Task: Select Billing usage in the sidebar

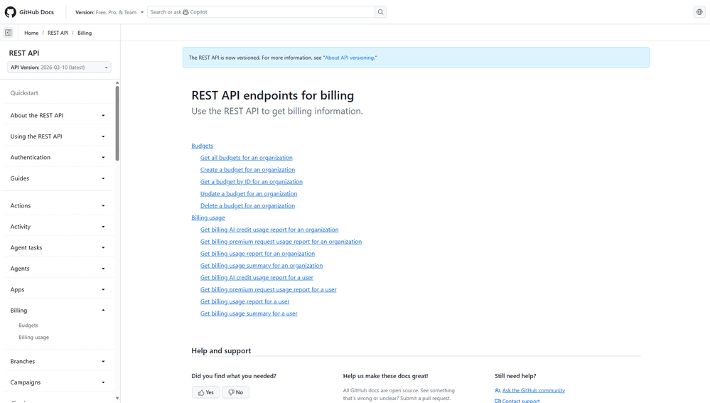Action: click(34, 338)
